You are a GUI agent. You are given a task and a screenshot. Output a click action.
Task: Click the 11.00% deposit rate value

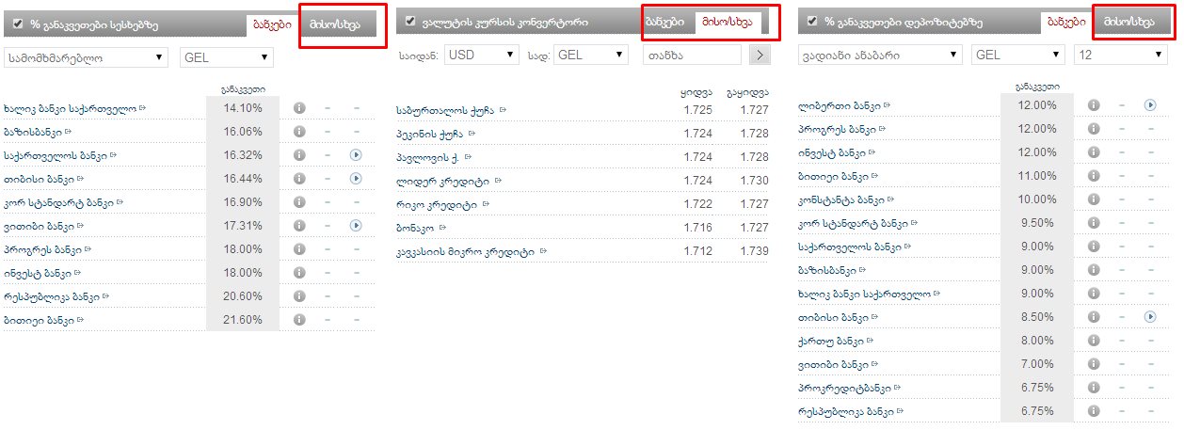tap(1037, 176)
